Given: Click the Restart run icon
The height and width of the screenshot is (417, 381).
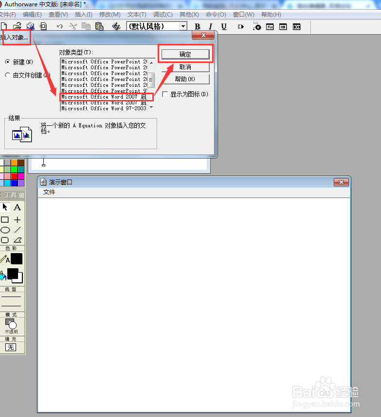Looking at the screenshot, I should [x=241, y=27].
